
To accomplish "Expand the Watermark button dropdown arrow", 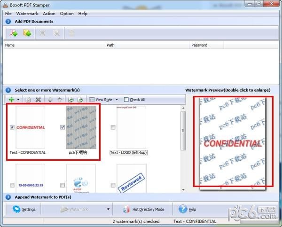I will click(x=108, y=209).
